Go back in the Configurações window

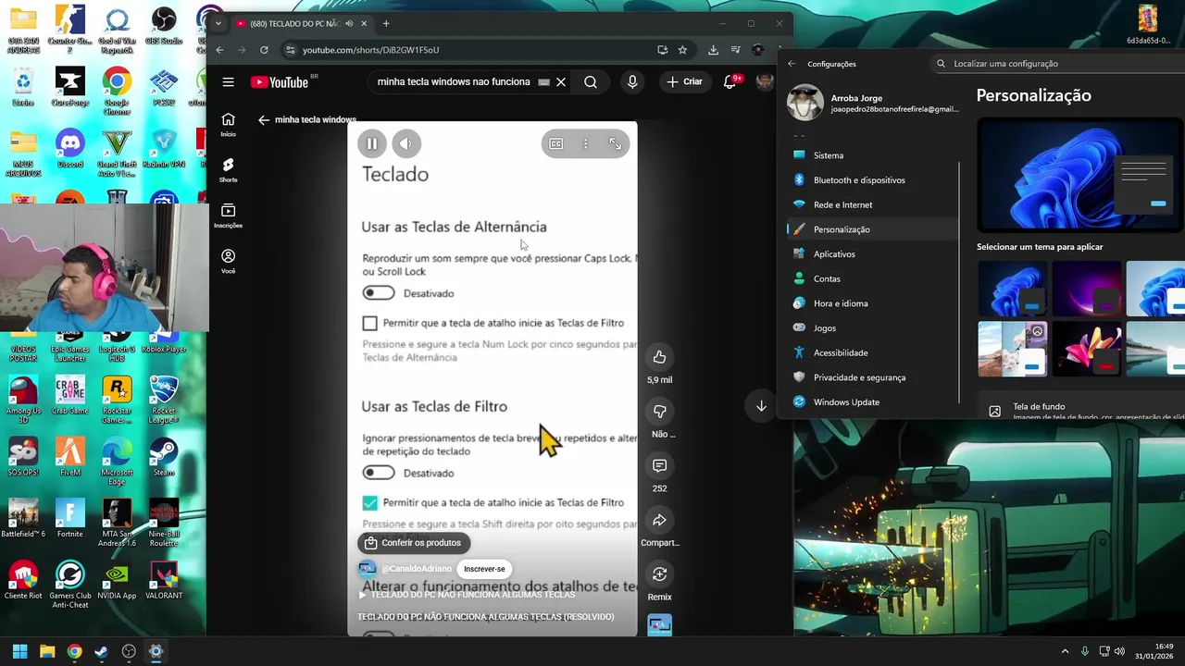[x=792, y=64]
